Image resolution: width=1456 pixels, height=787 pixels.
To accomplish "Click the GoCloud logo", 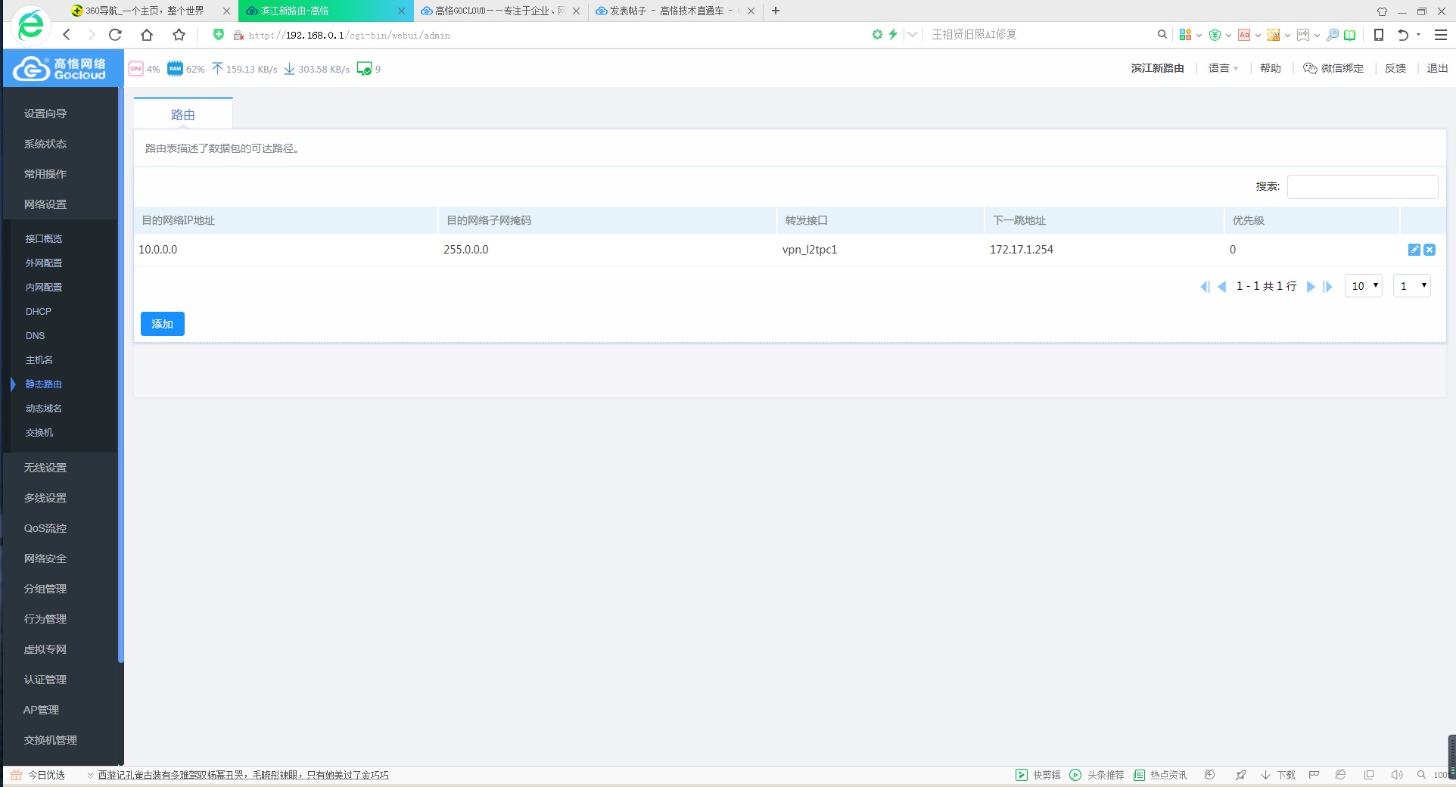I will tap(61, 69).
